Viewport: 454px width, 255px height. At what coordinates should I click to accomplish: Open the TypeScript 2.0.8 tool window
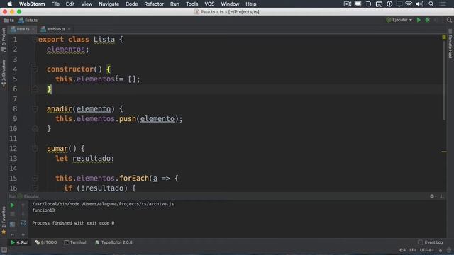(113, 242)
